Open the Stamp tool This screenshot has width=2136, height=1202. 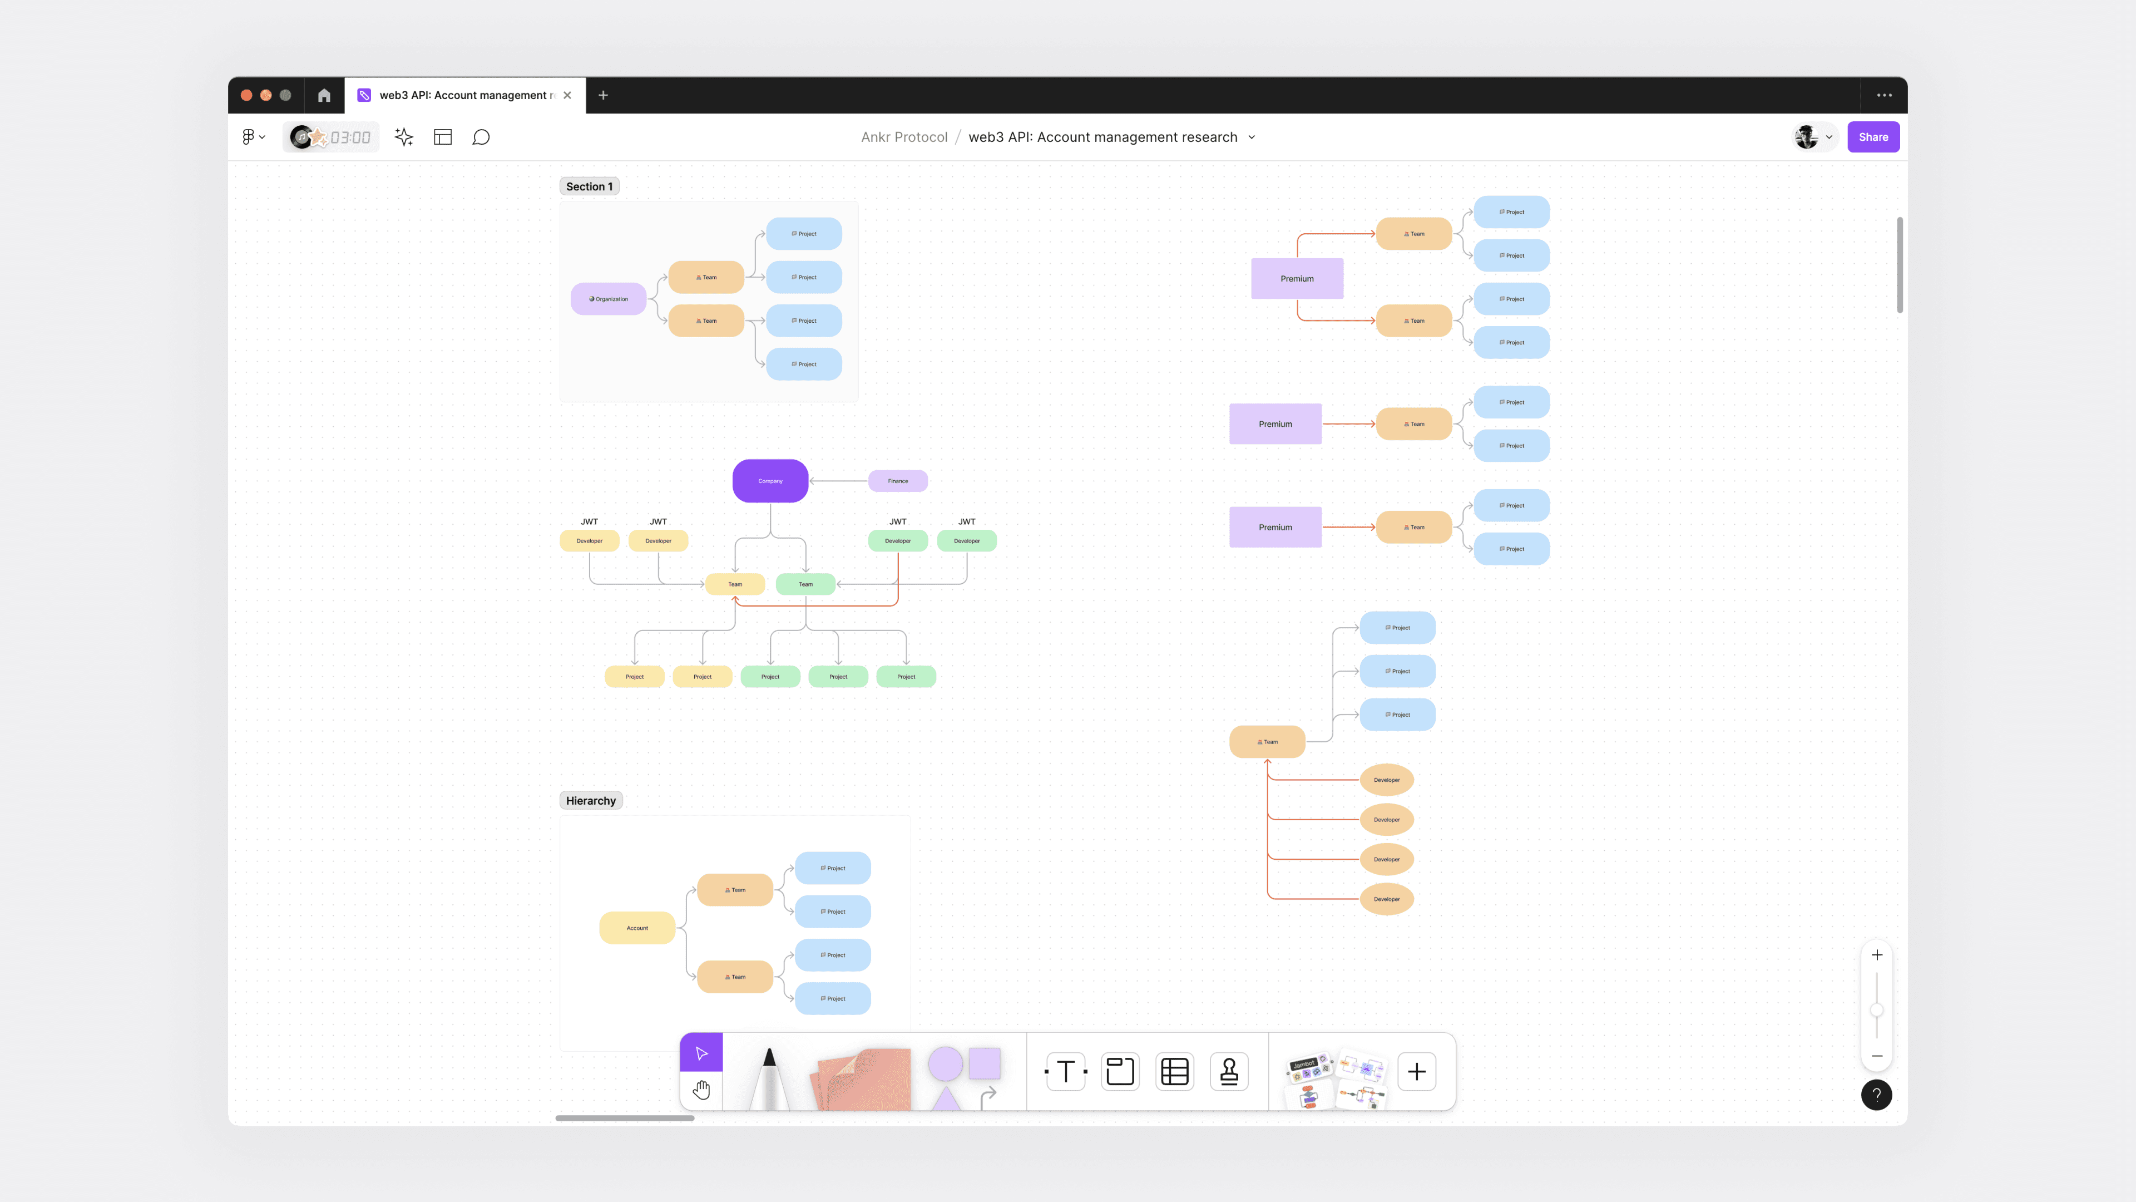[x=1229, y=1072]
